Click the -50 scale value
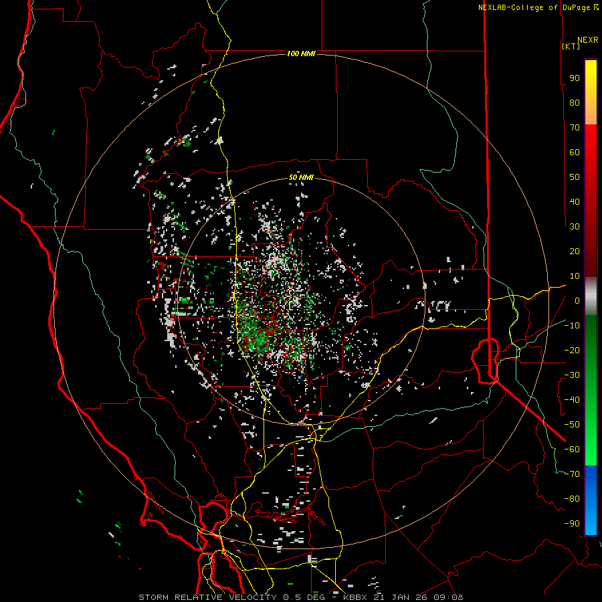This screenshot has height=602, width=602. [x=572, y=425]
